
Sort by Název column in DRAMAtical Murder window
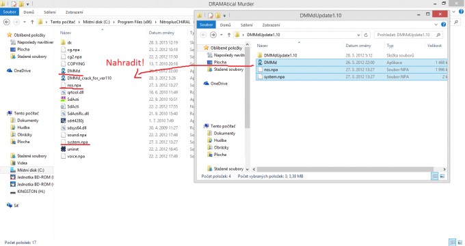[66, 33]
